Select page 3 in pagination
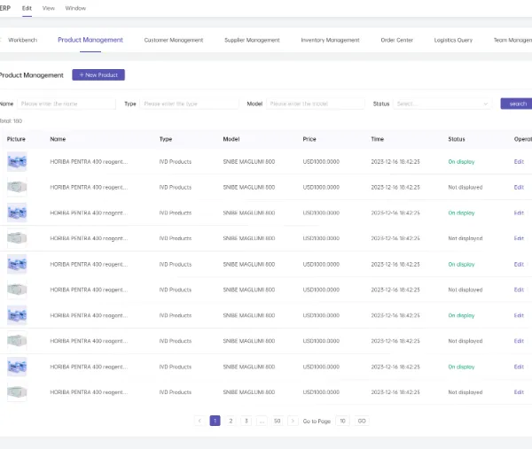The height and width of the screenshot is (449, 532). tap(246, 421)
